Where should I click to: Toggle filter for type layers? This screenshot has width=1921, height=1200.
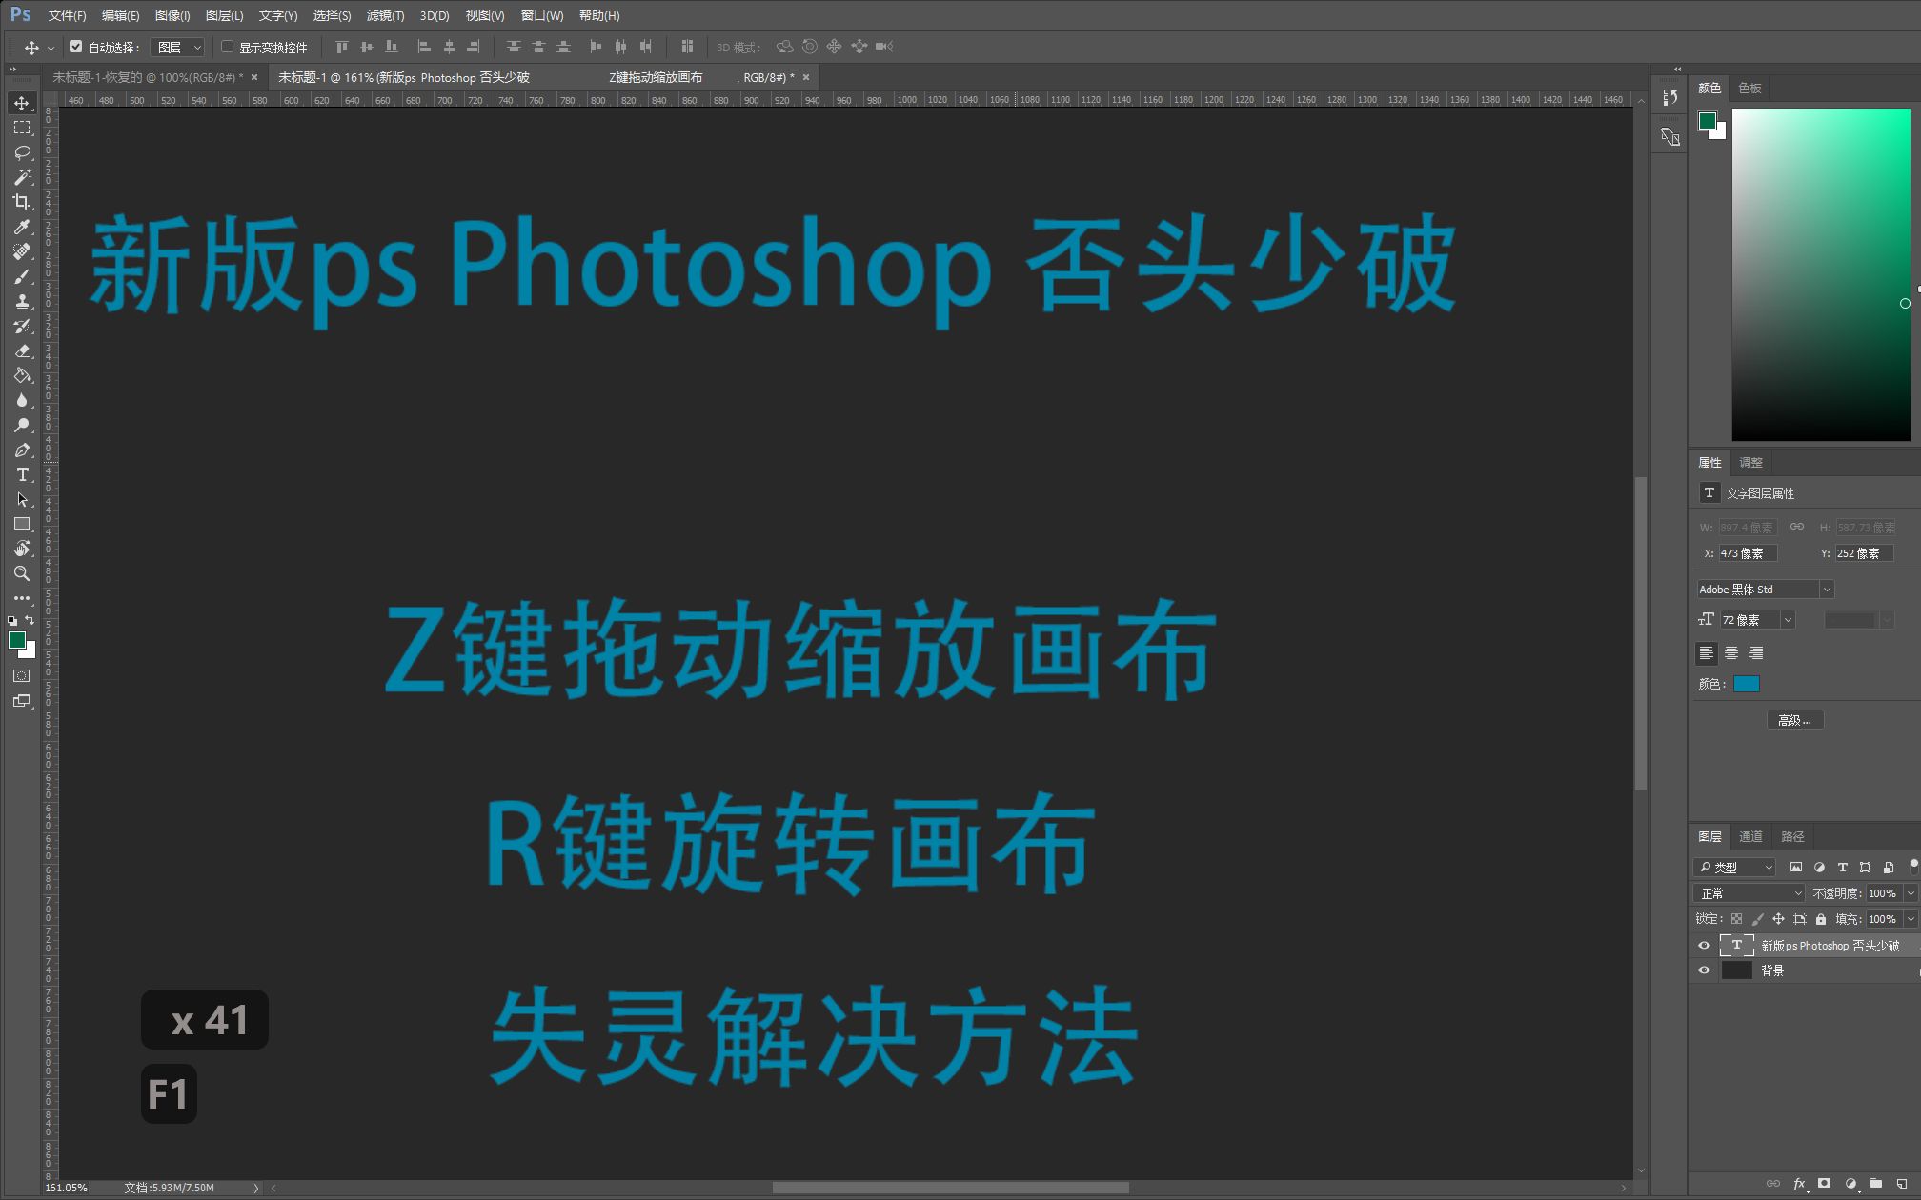click(x=1842, y=868)
